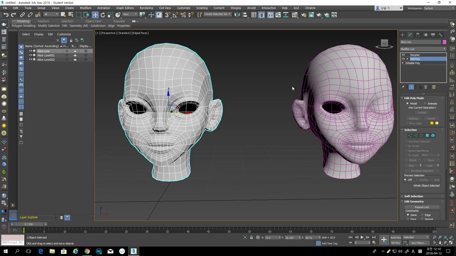Toggle the selection lock padlock icon
The width and height of the screenshot is (456, 256).
point(251,238)
